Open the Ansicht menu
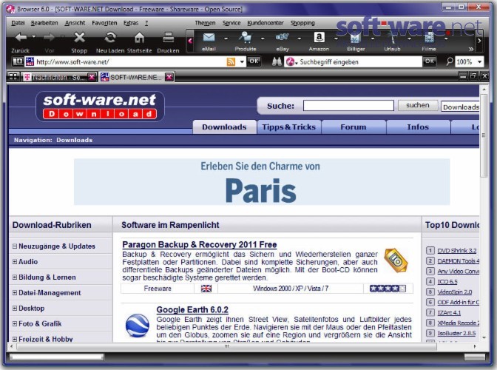Viewport: 497px width, 370px height. 75,23
